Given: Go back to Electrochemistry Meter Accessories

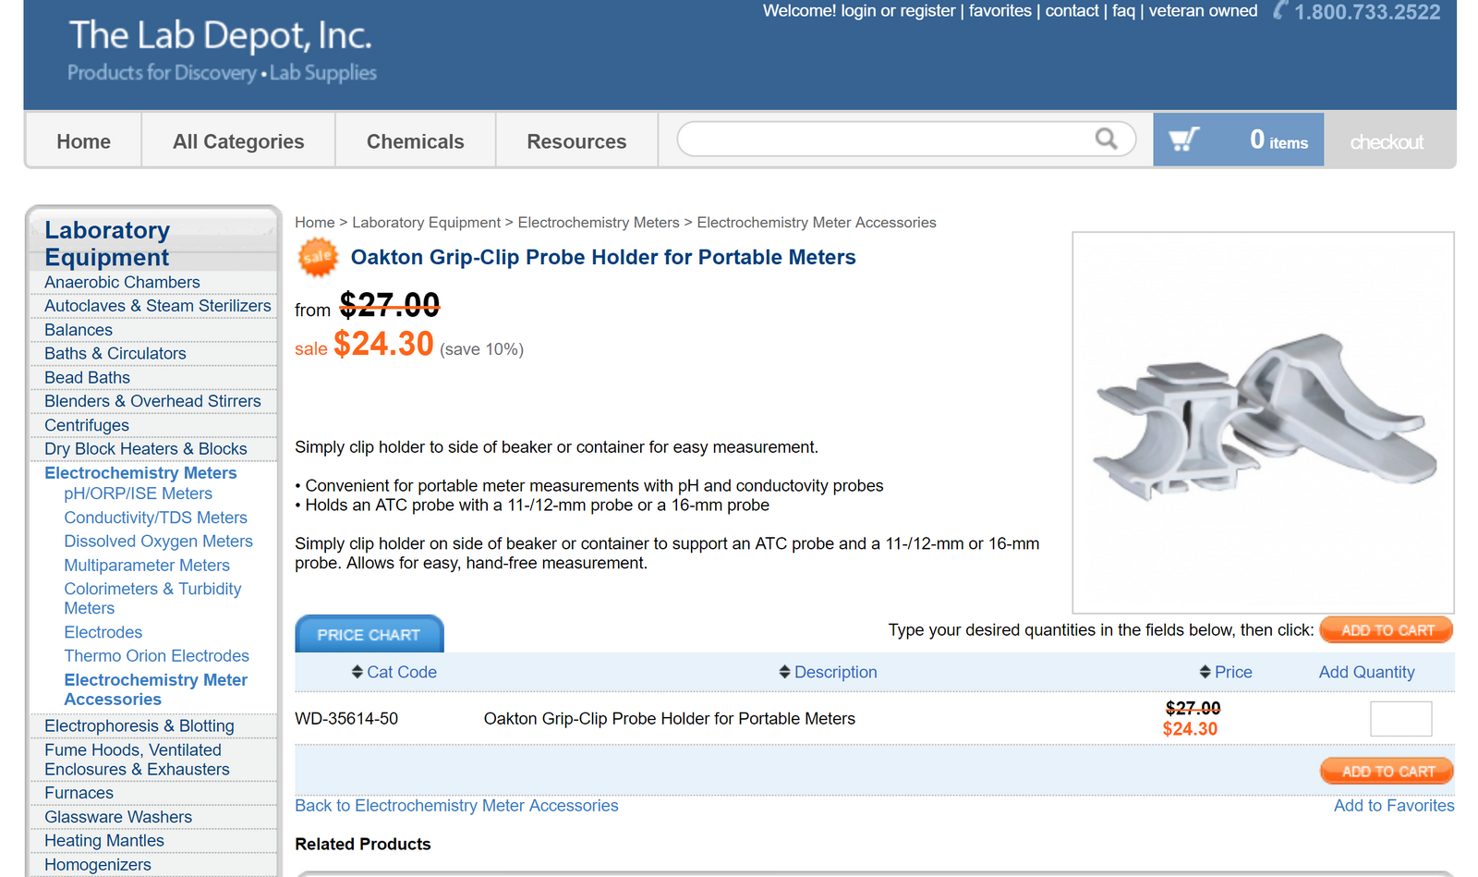Looking at the screenshot, I should point(456,806).
